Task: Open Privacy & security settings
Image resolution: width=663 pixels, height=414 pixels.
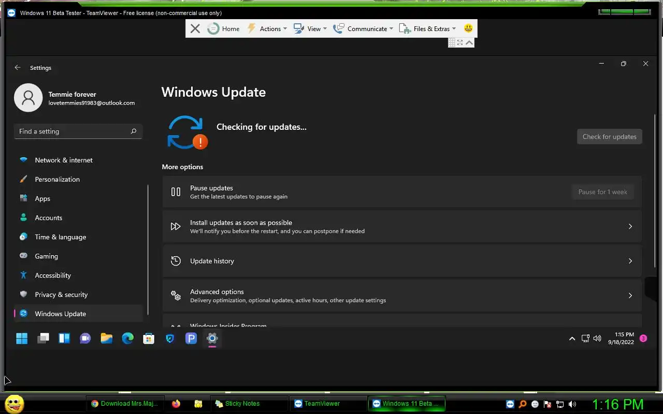Action: 78,294
